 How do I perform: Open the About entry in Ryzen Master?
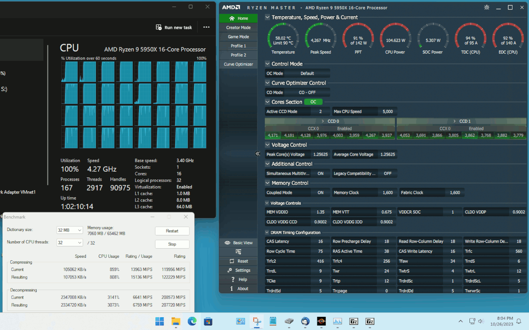click(x=238, y=288)
